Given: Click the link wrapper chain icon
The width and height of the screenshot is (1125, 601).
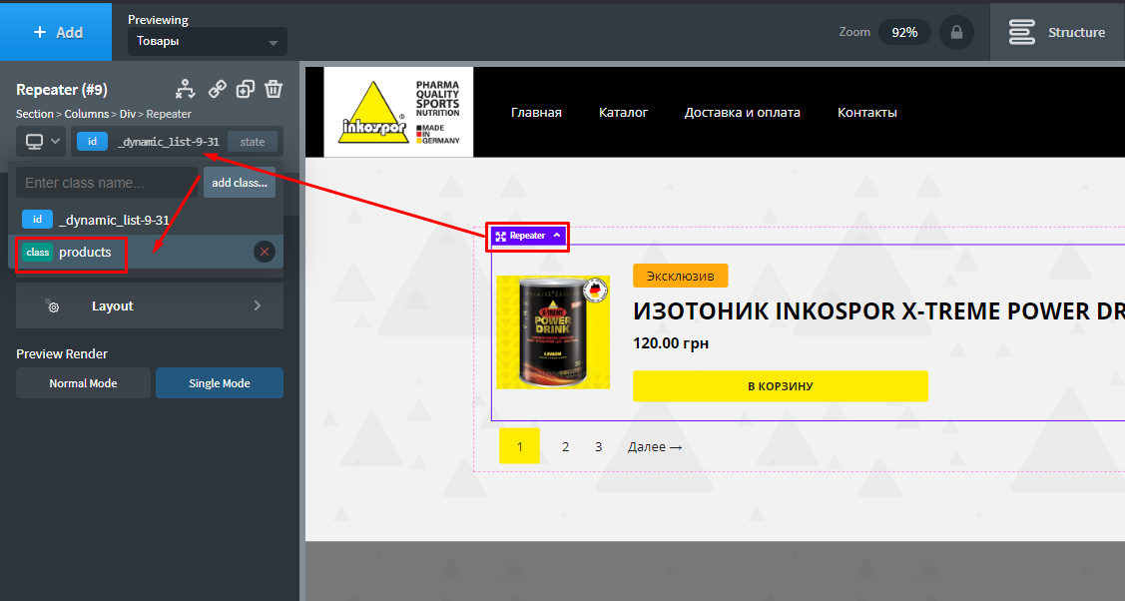Looking at the screenshot, I should (x=218, y=89).
